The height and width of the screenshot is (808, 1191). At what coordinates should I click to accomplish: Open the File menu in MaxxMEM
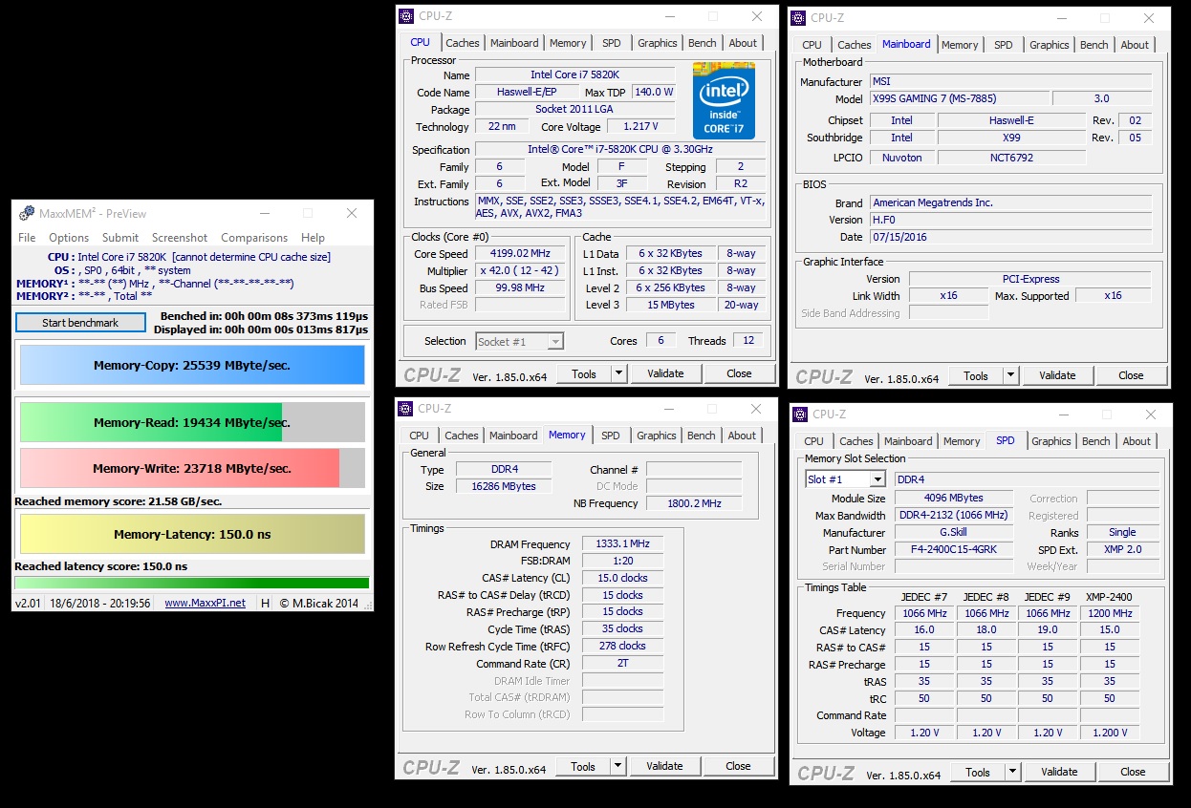click(x=27, y=238)
